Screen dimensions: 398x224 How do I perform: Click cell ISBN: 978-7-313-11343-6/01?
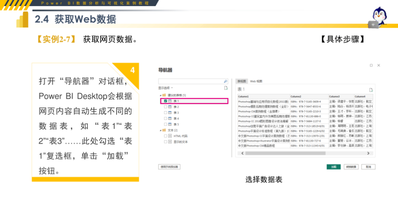coord(309,146)
